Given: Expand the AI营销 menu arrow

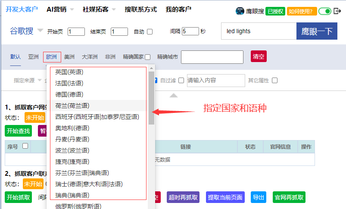Looking at the screenshot, I should [x=72, y=9].
